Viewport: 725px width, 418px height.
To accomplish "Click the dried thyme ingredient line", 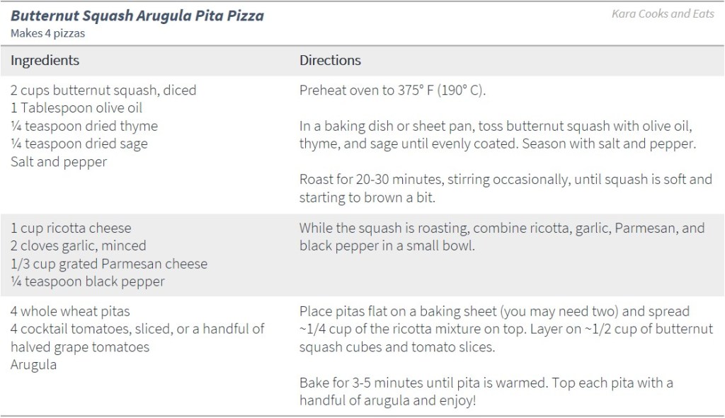I will (84, 126).
